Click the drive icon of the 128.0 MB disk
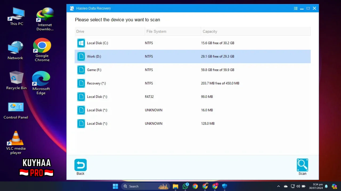Image resolution: width=341 pixels, height=191 pixels. tap(81, 124)
